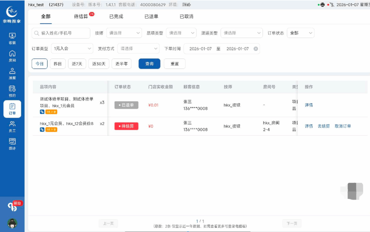Viewport: 370px width, 232px height.
Task: Expand the 渠道类型 dropdown
Action: pyautogui.click(x=241, y=33)
